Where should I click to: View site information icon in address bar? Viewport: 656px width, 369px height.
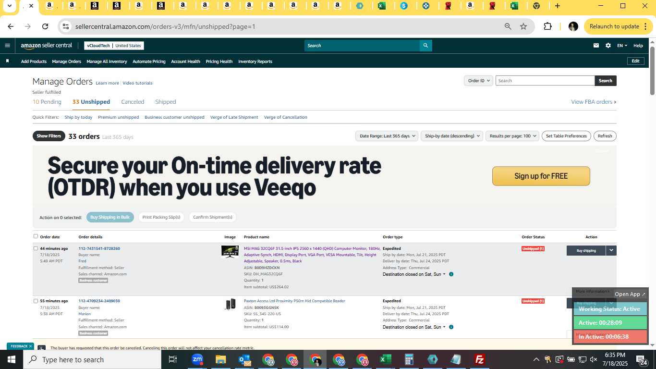pos(66,26)
